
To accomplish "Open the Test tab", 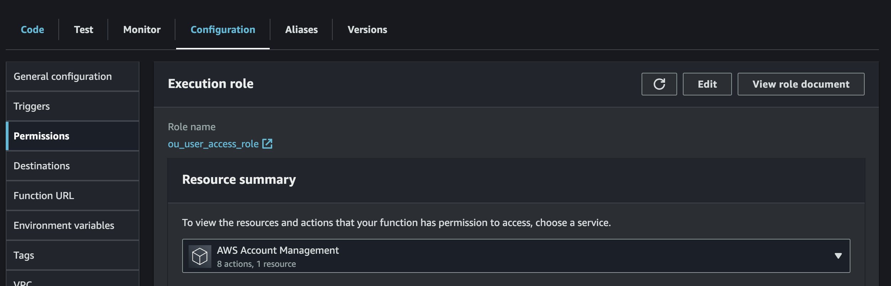I will pyautogui.click(x=84, y=29).
